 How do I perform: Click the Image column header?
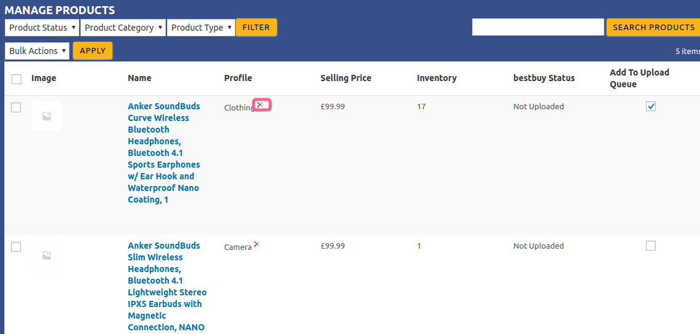pos(44,78)
